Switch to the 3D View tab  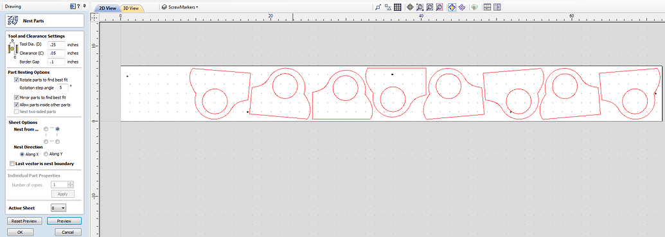tap(132, 8)
